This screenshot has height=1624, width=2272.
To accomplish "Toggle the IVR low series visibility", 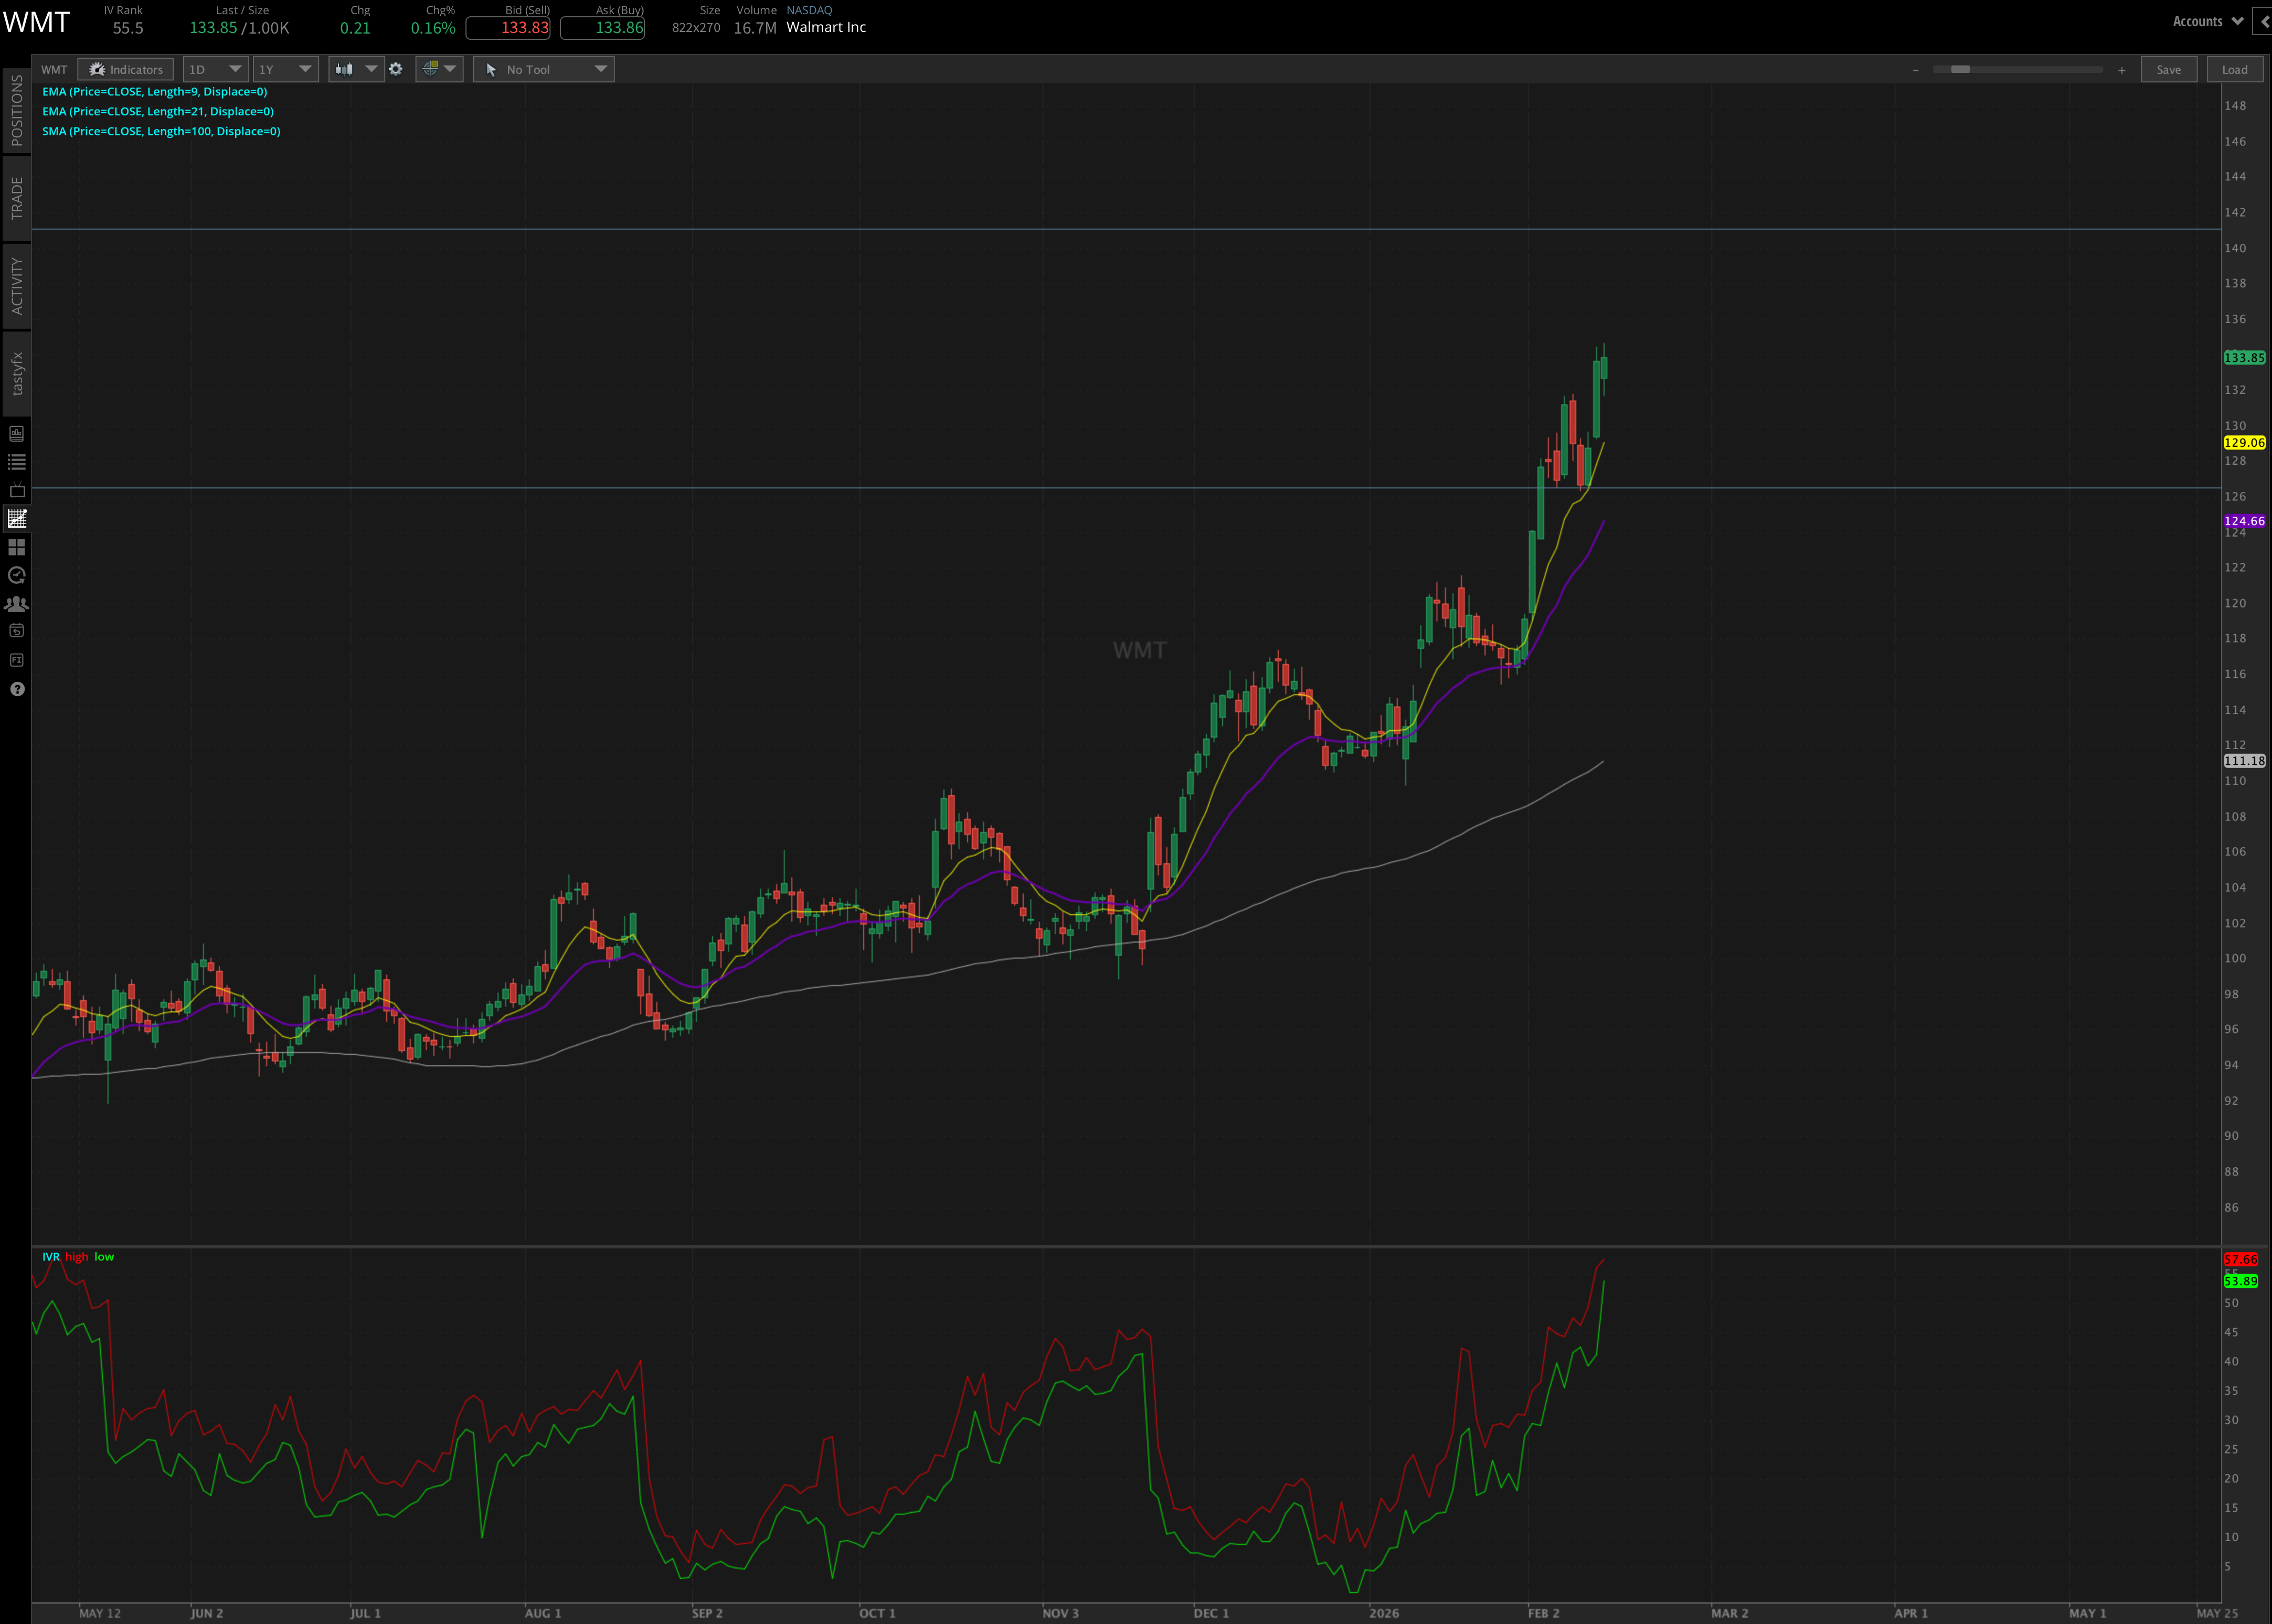I will coord(104,1256).
